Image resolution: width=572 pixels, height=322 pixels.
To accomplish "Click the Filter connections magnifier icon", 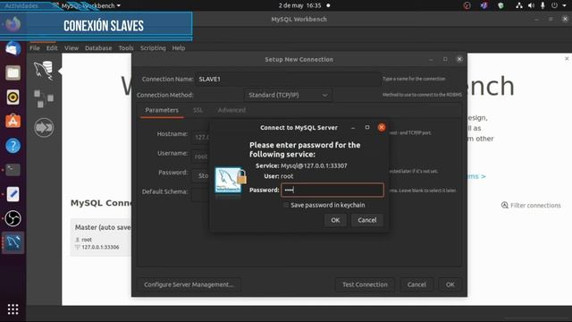I will pos(504,205).
